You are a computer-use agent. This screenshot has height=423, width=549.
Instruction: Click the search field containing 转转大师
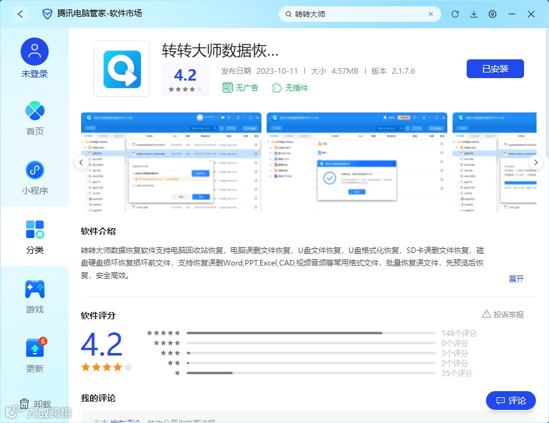[x=359, y=14]
